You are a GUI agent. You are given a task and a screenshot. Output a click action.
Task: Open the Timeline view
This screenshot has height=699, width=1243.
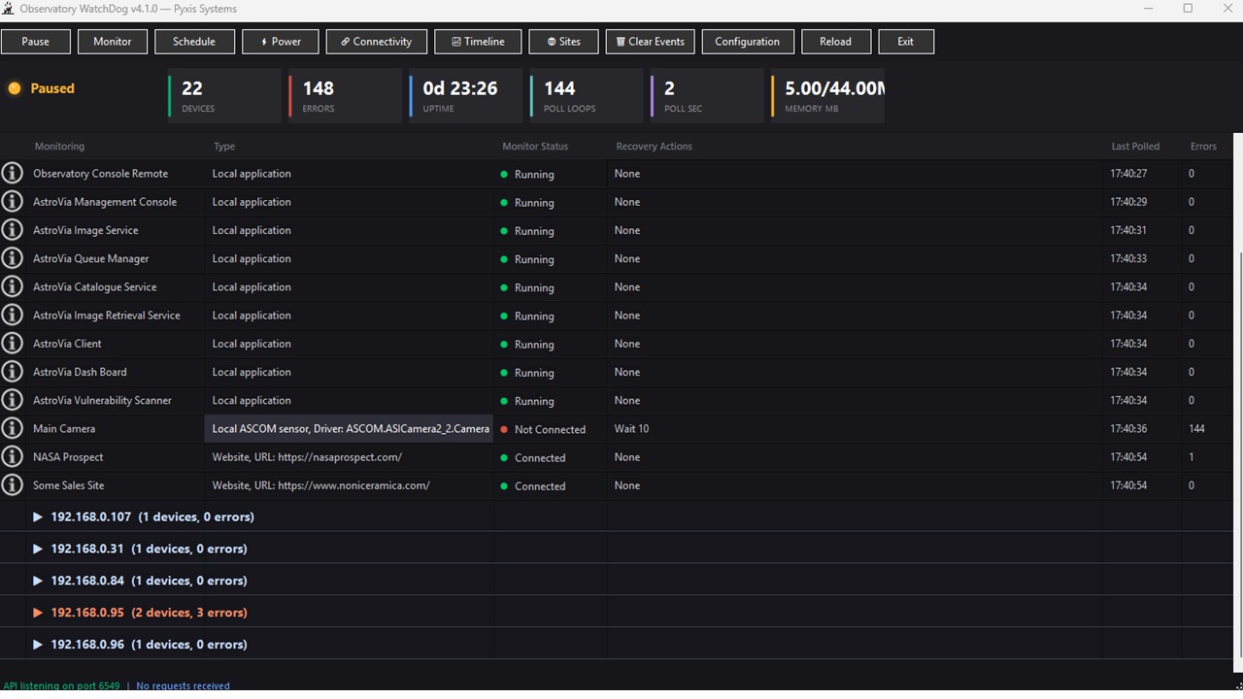[x=478, y=42]
